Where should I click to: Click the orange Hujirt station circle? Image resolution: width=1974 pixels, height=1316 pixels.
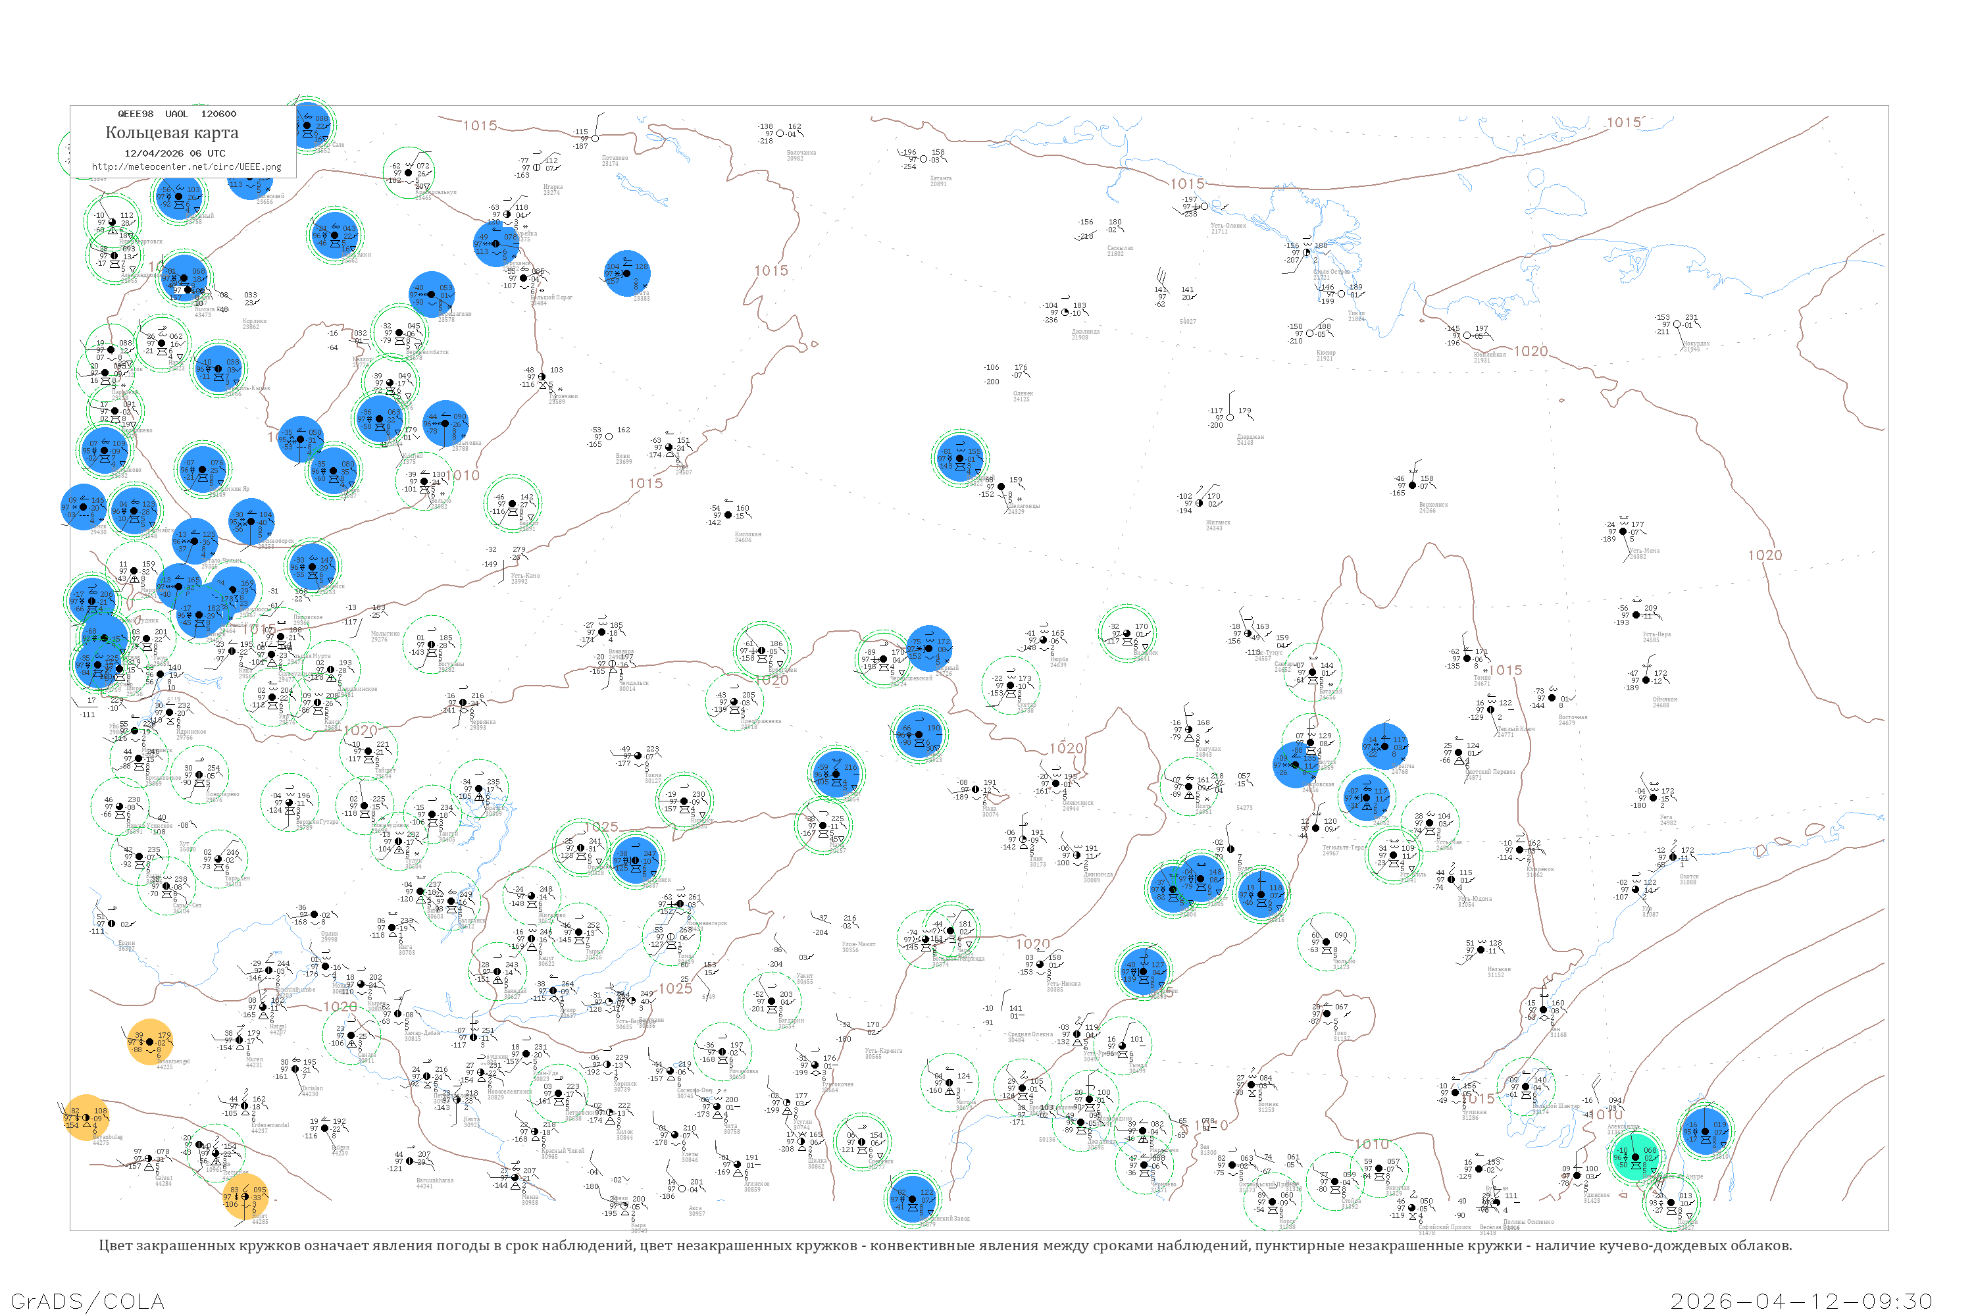coord(245,1196)
